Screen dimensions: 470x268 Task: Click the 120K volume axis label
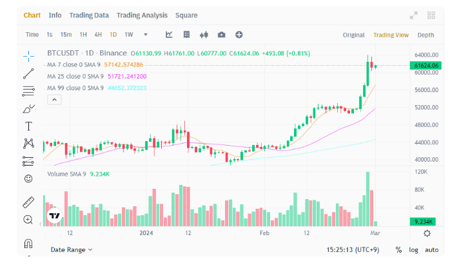click(x=421, y=172)
